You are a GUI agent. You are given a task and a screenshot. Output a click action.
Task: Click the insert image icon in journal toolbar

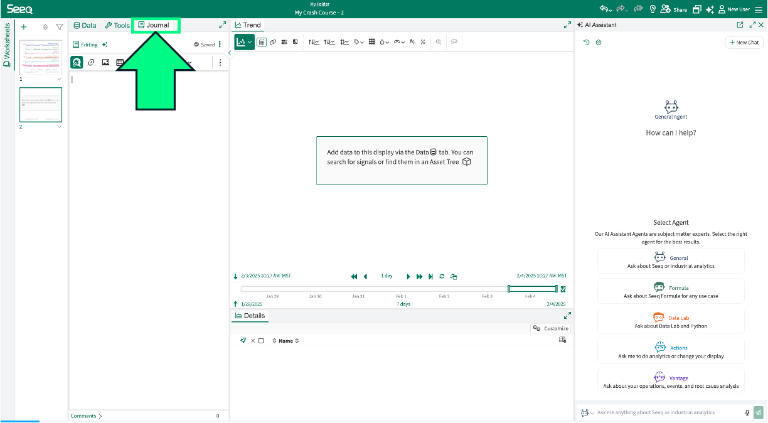(105, 63)
